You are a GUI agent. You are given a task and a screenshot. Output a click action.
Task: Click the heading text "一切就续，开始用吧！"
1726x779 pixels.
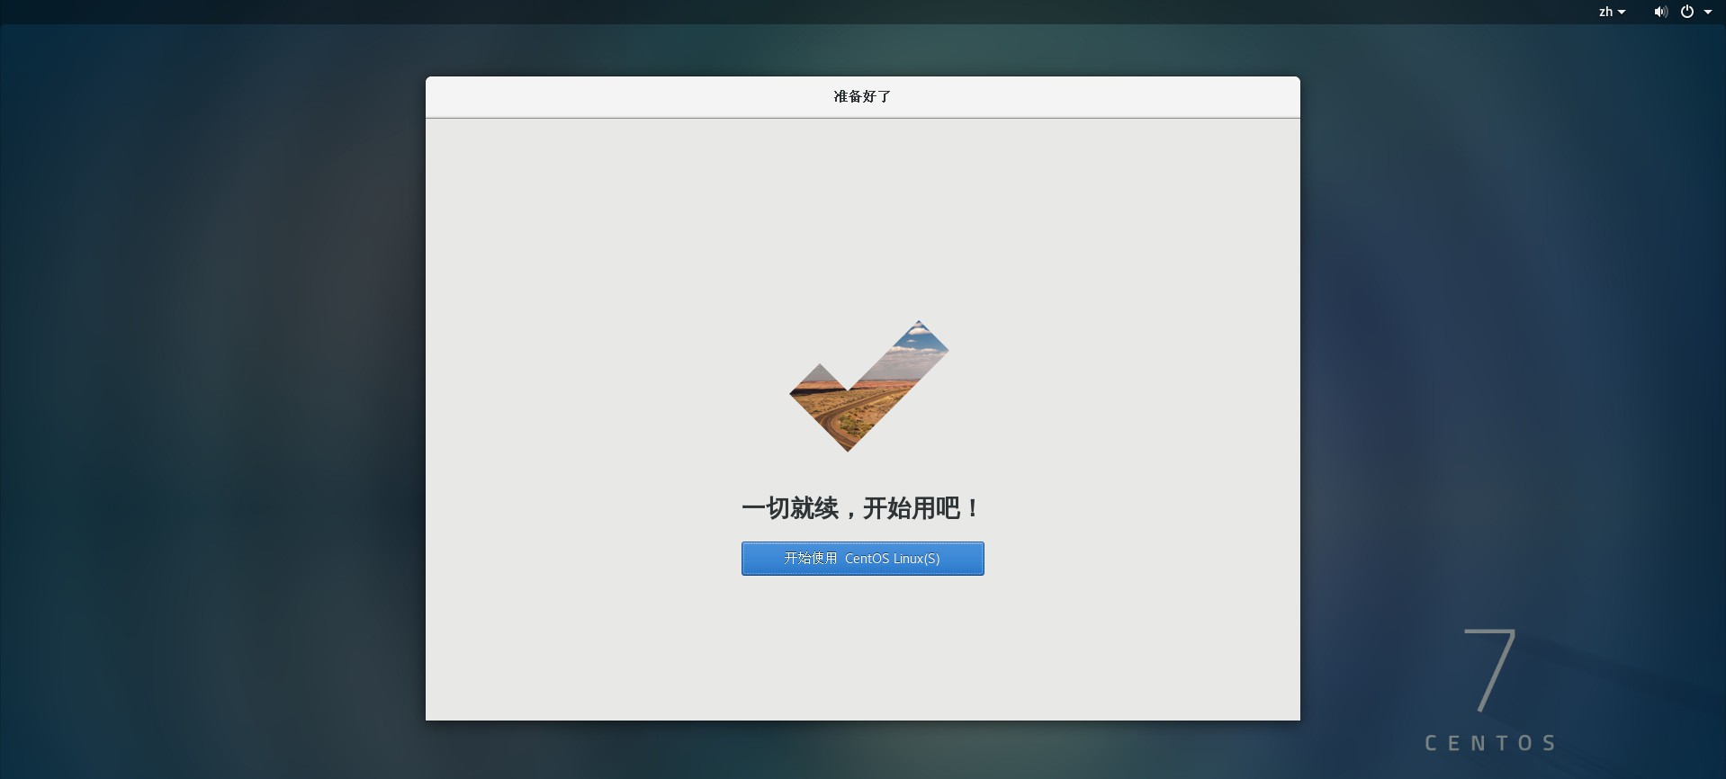862,508
